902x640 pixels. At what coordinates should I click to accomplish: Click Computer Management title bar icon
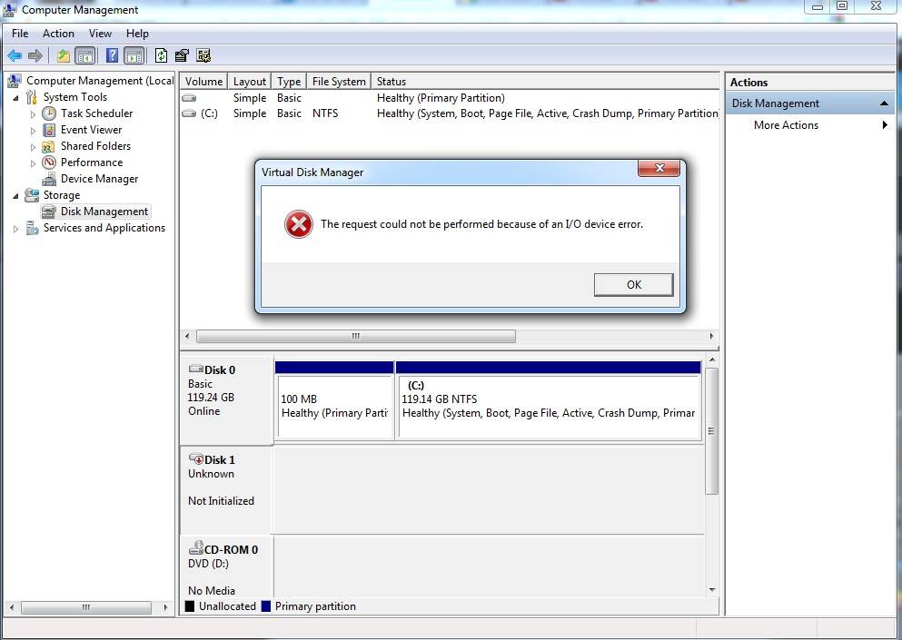point(10,9)
